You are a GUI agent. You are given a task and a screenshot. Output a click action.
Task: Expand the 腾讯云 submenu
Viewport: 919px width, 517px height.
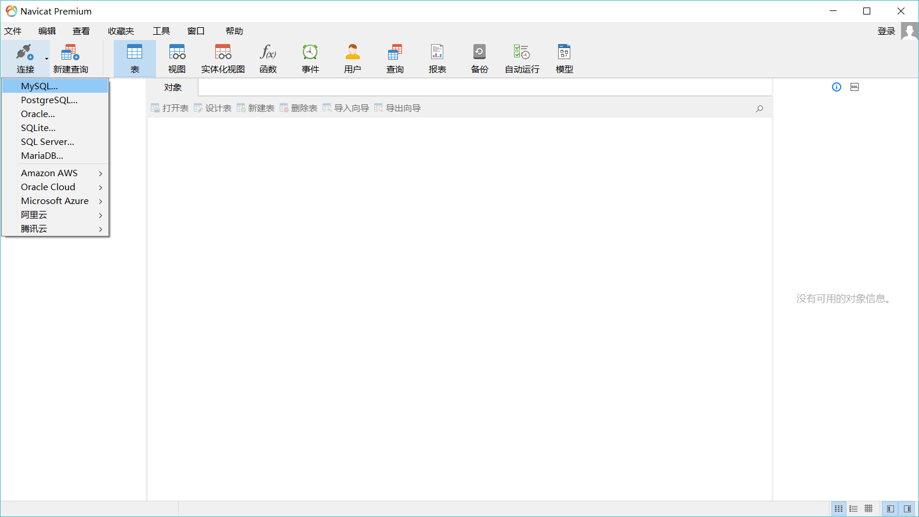55,228
